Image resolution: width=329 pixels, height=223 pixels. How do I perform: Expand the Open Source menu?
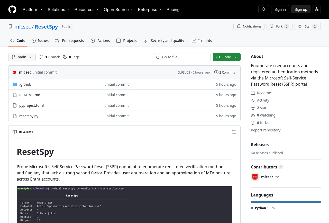(x=118, y=10)
